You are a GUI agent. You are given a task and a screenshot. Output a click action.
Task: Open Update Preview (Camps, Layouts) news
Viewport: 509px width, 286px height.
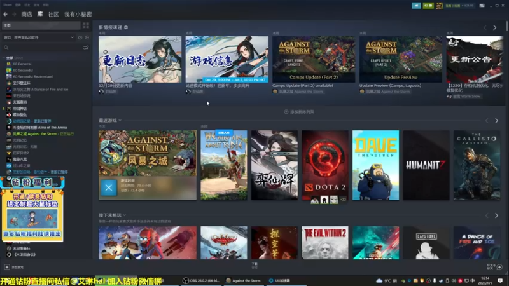401,59
